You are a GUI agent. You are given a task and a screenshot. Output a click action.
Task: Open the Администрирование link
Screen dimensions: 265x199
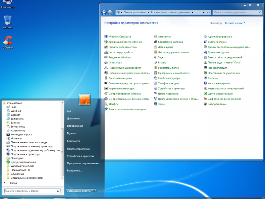coord(220,36)
